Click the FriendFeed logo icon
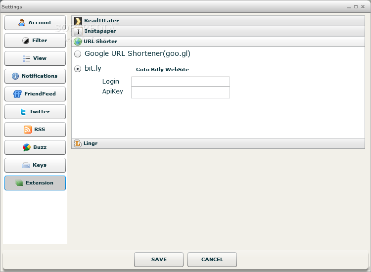The width and height of the screenshot is (371, 272). (17, 94)
